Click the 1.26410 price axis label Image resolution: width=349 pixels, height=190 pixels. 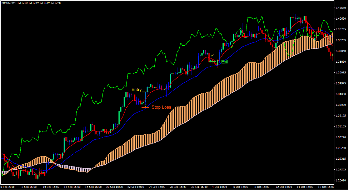(x=340, y=180)
